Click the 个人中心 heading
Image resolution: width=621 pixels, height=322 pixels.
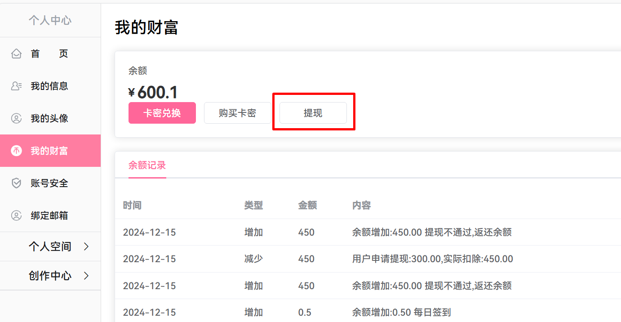coord(49,20)
